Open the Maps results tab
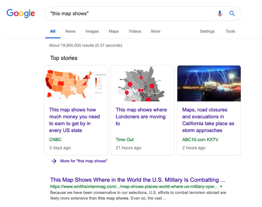Viewport: 262px width, 207px height. [114, 31]
